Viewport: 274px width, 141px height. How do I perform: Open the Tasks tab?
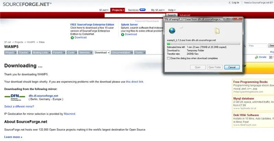pos(140,53)
